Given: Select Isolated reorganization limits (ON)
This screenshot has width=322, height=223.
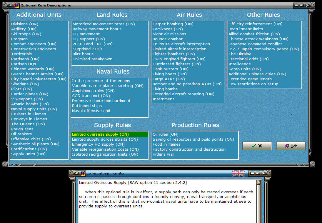Looking at the screenshot, I should point(105,154).
